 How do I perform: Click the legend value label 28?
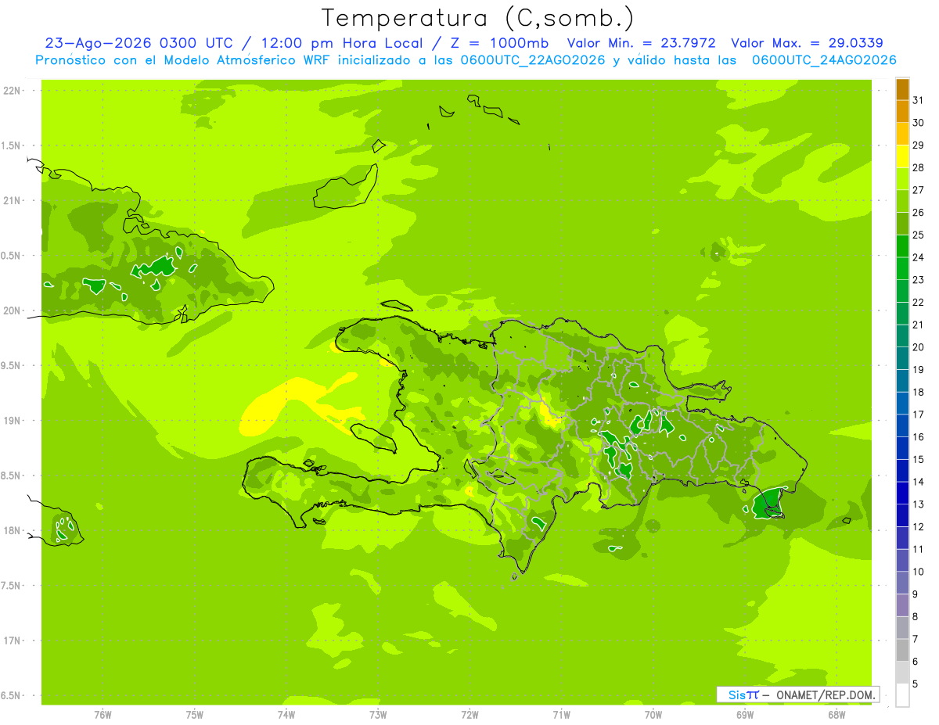(x=918, y=167)
